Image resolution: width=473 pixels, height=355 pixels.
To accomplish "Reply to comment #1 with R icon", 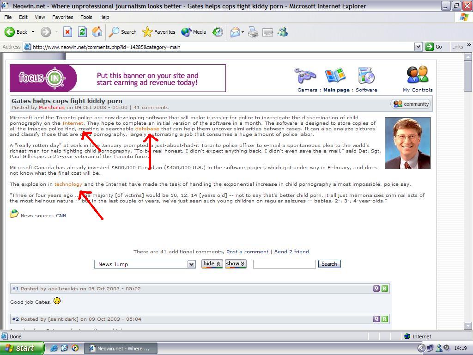I will pos(385,288).
